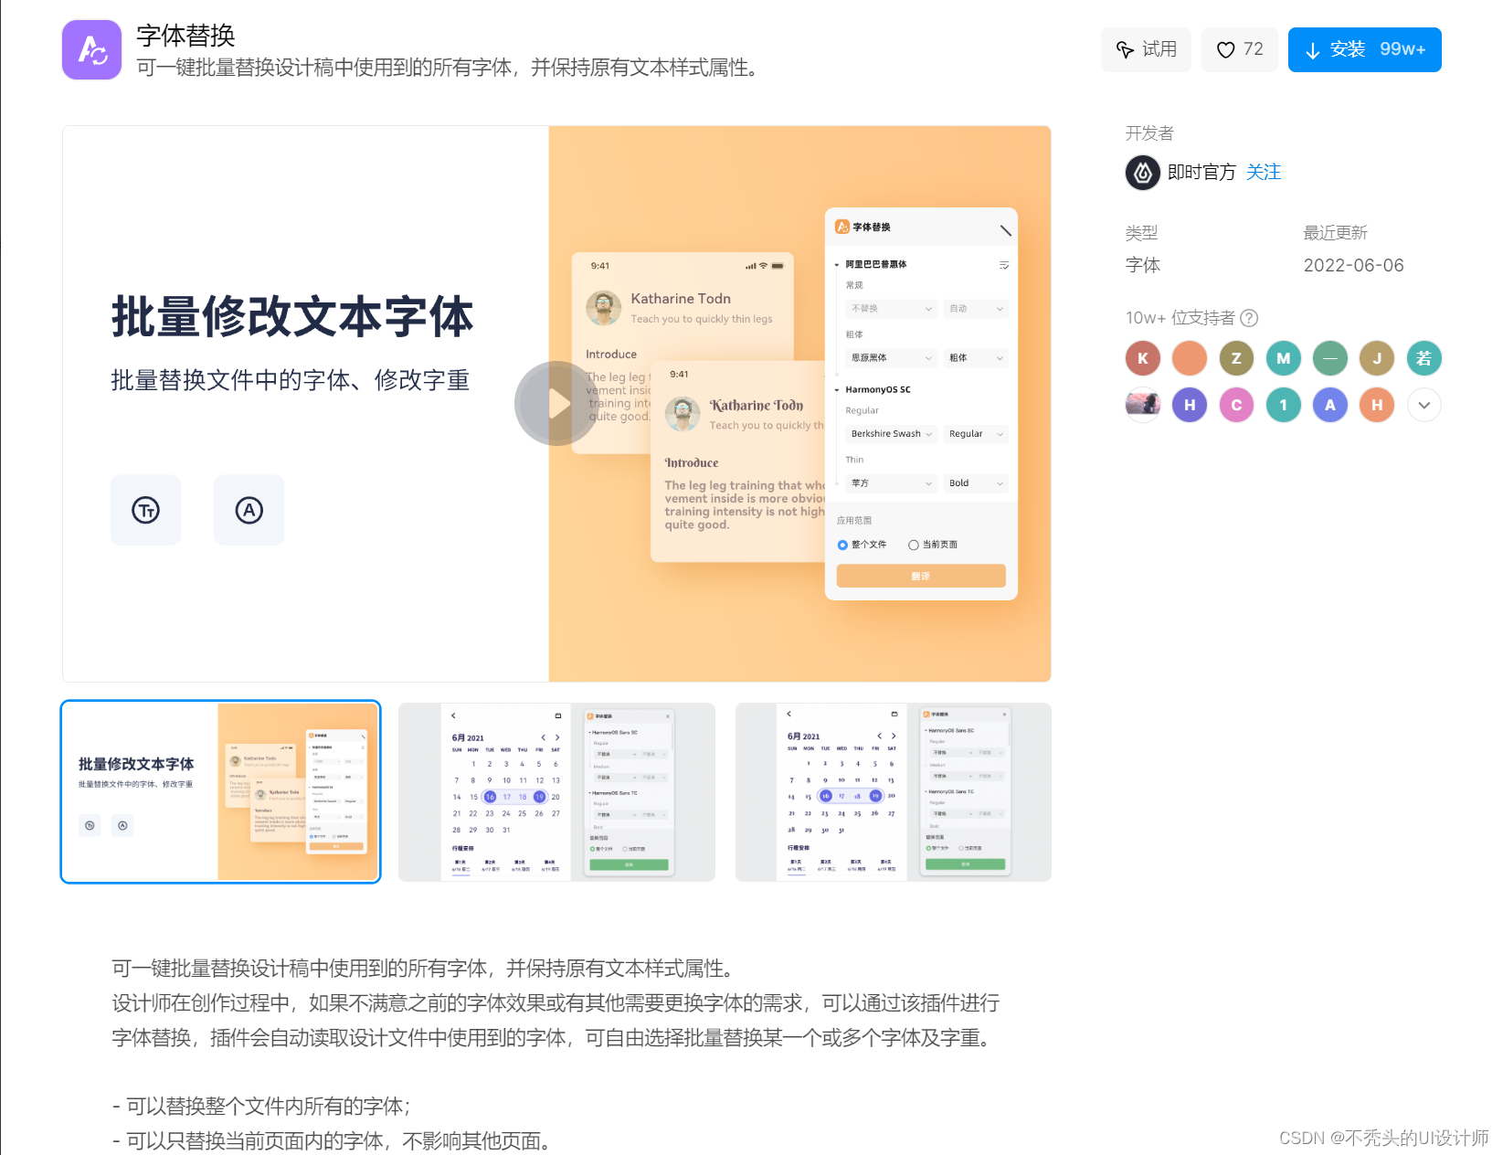
Task: Open the blank orange supporter avatar
Action: tap(1190, 358)
